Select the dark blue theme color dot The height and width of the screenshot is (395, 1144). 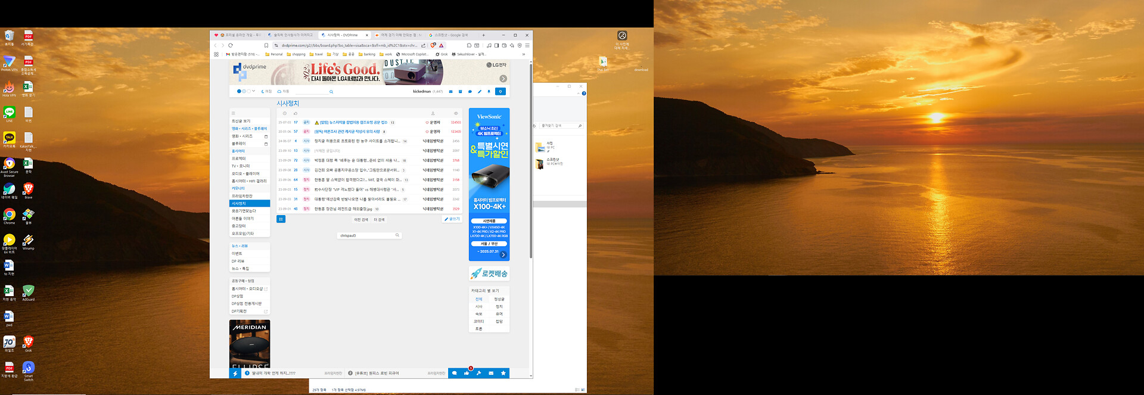[239, 92]
